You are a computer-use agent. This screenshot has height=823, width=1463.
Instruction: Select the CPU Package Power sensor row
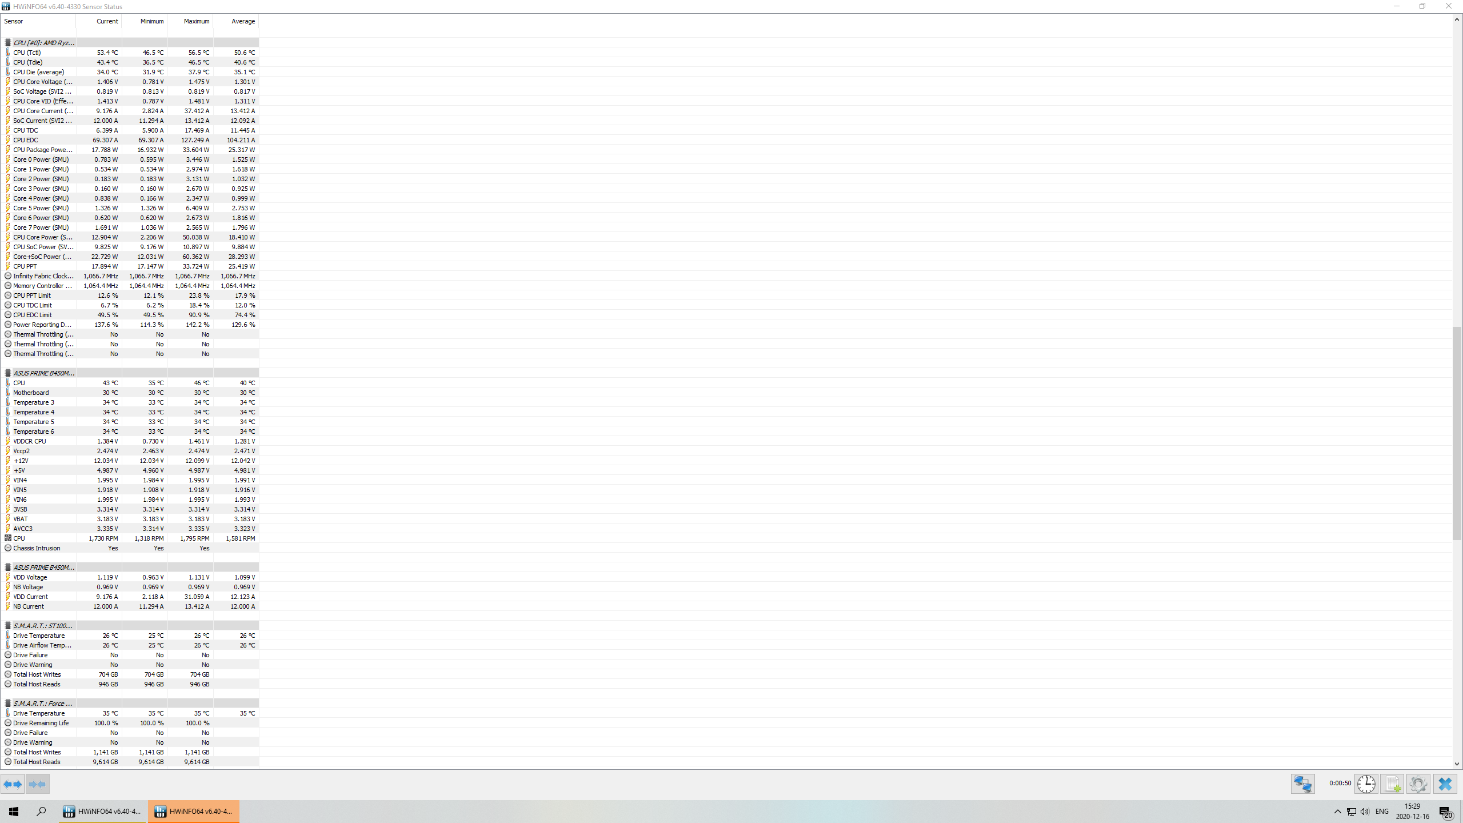point(130,150)
